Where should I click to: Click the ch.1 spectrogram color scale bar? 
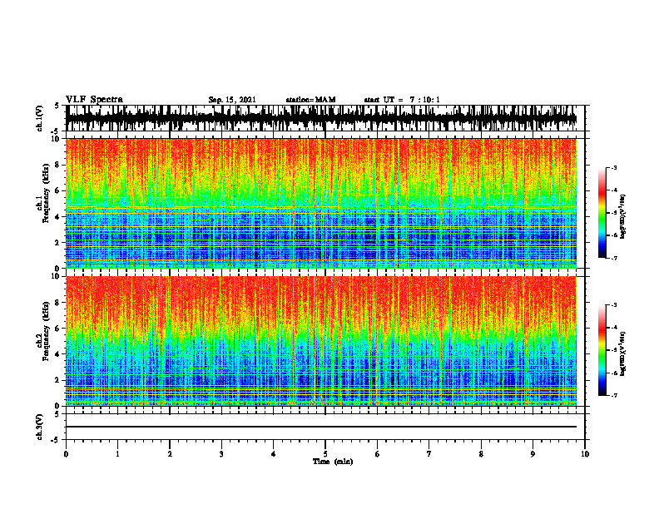coord(602,213)
